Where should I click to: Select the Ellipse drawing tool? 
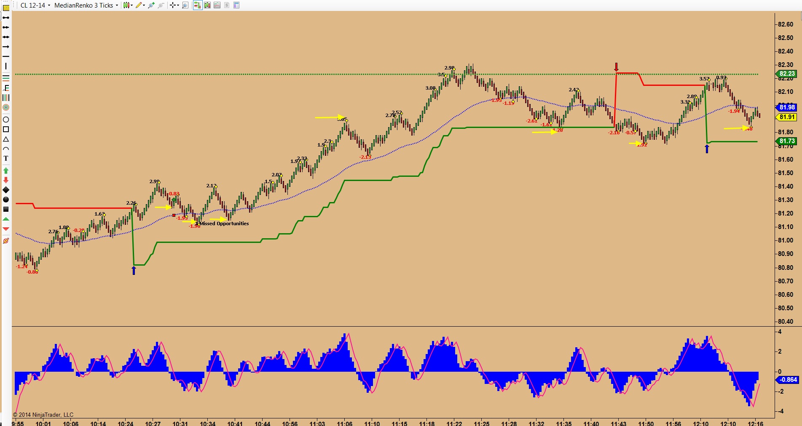point(6,120)
